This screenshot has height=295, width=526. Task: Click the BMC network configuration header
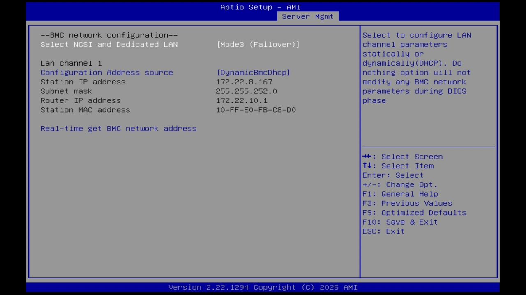coord(109,35)
